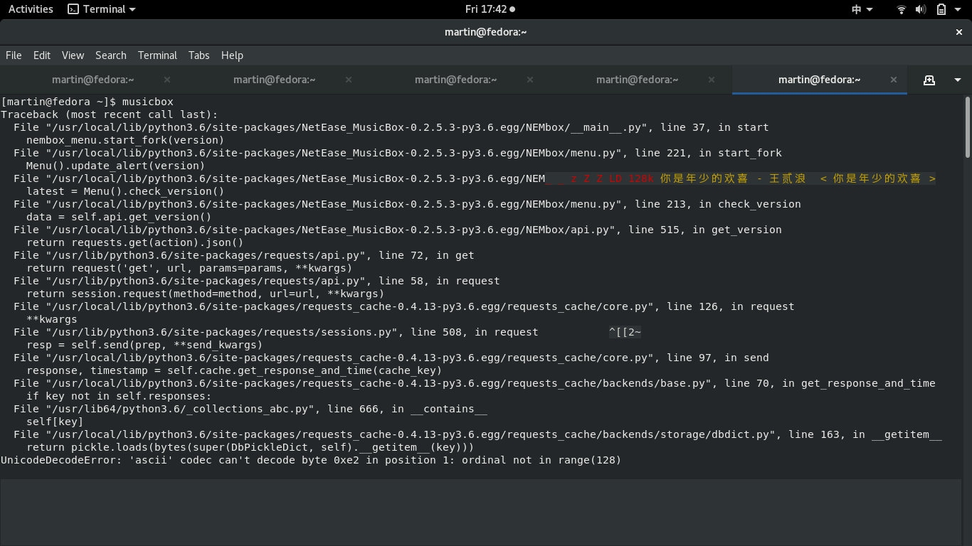Open the Search menu
Viewport: 972px width, 546px height.
click(110, 55)
